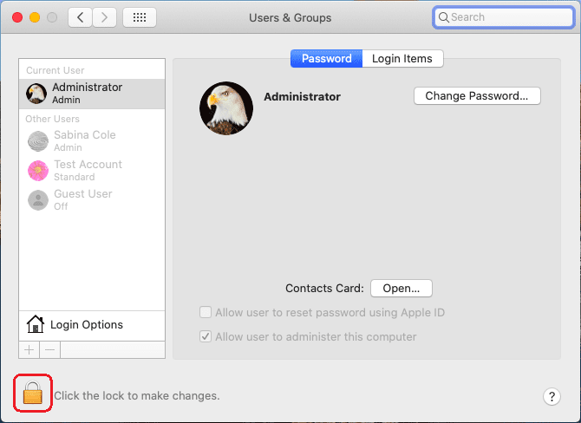
Task: Click the lock icon to make changes
Action: pyautogui.click(x=32, y=394)
